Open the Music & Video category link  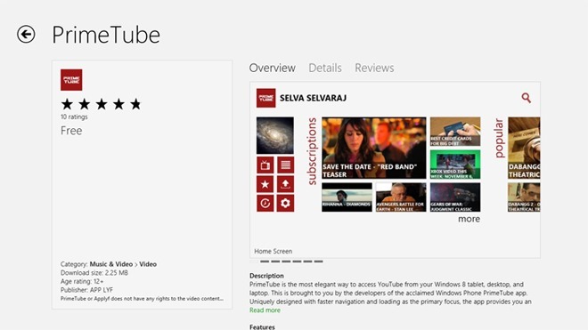pyautogui.click(x=111, y=264)
